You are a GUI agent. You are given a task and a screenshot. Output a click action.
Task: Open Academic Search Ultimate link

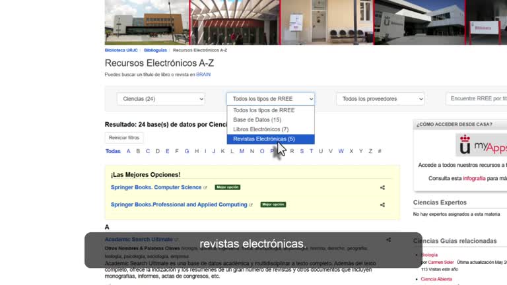point(139,239)
